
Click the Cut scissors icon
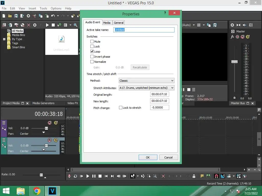pos(35,16)
